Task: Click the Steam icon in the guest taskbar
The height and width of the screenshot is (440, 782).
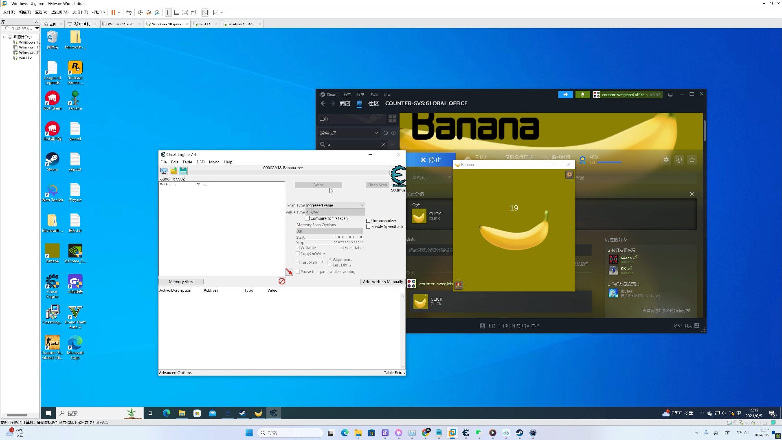Action: tap(243, 413)
